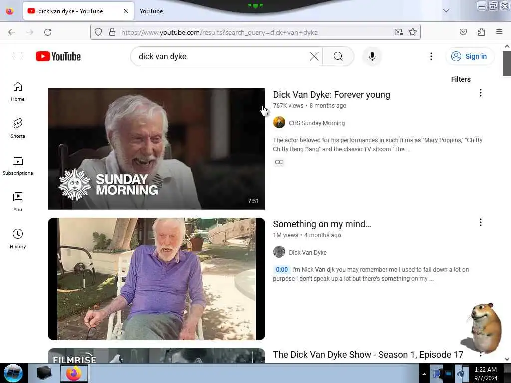
Task: Open Home in the sidebar
Action: tap(18, 92)
